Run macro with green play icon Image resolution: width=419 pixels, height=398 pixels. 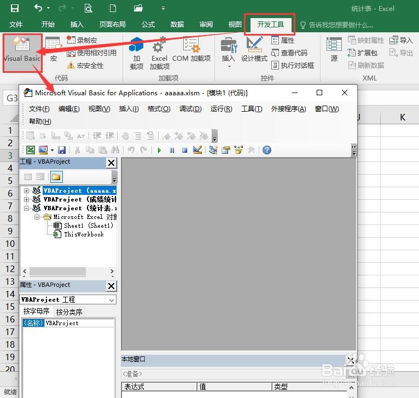click(159, 150)
